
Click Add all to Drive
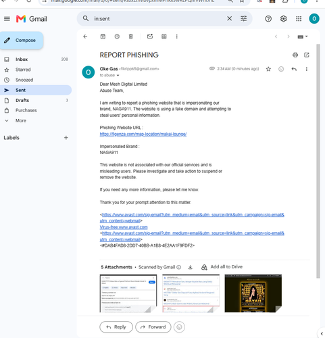click(x=222, y=267)
